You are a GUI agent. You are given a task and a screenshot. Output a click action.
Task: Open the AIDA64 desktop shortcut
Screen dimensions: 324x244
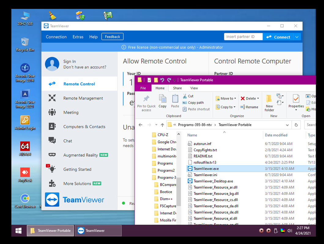pos(25,149)
